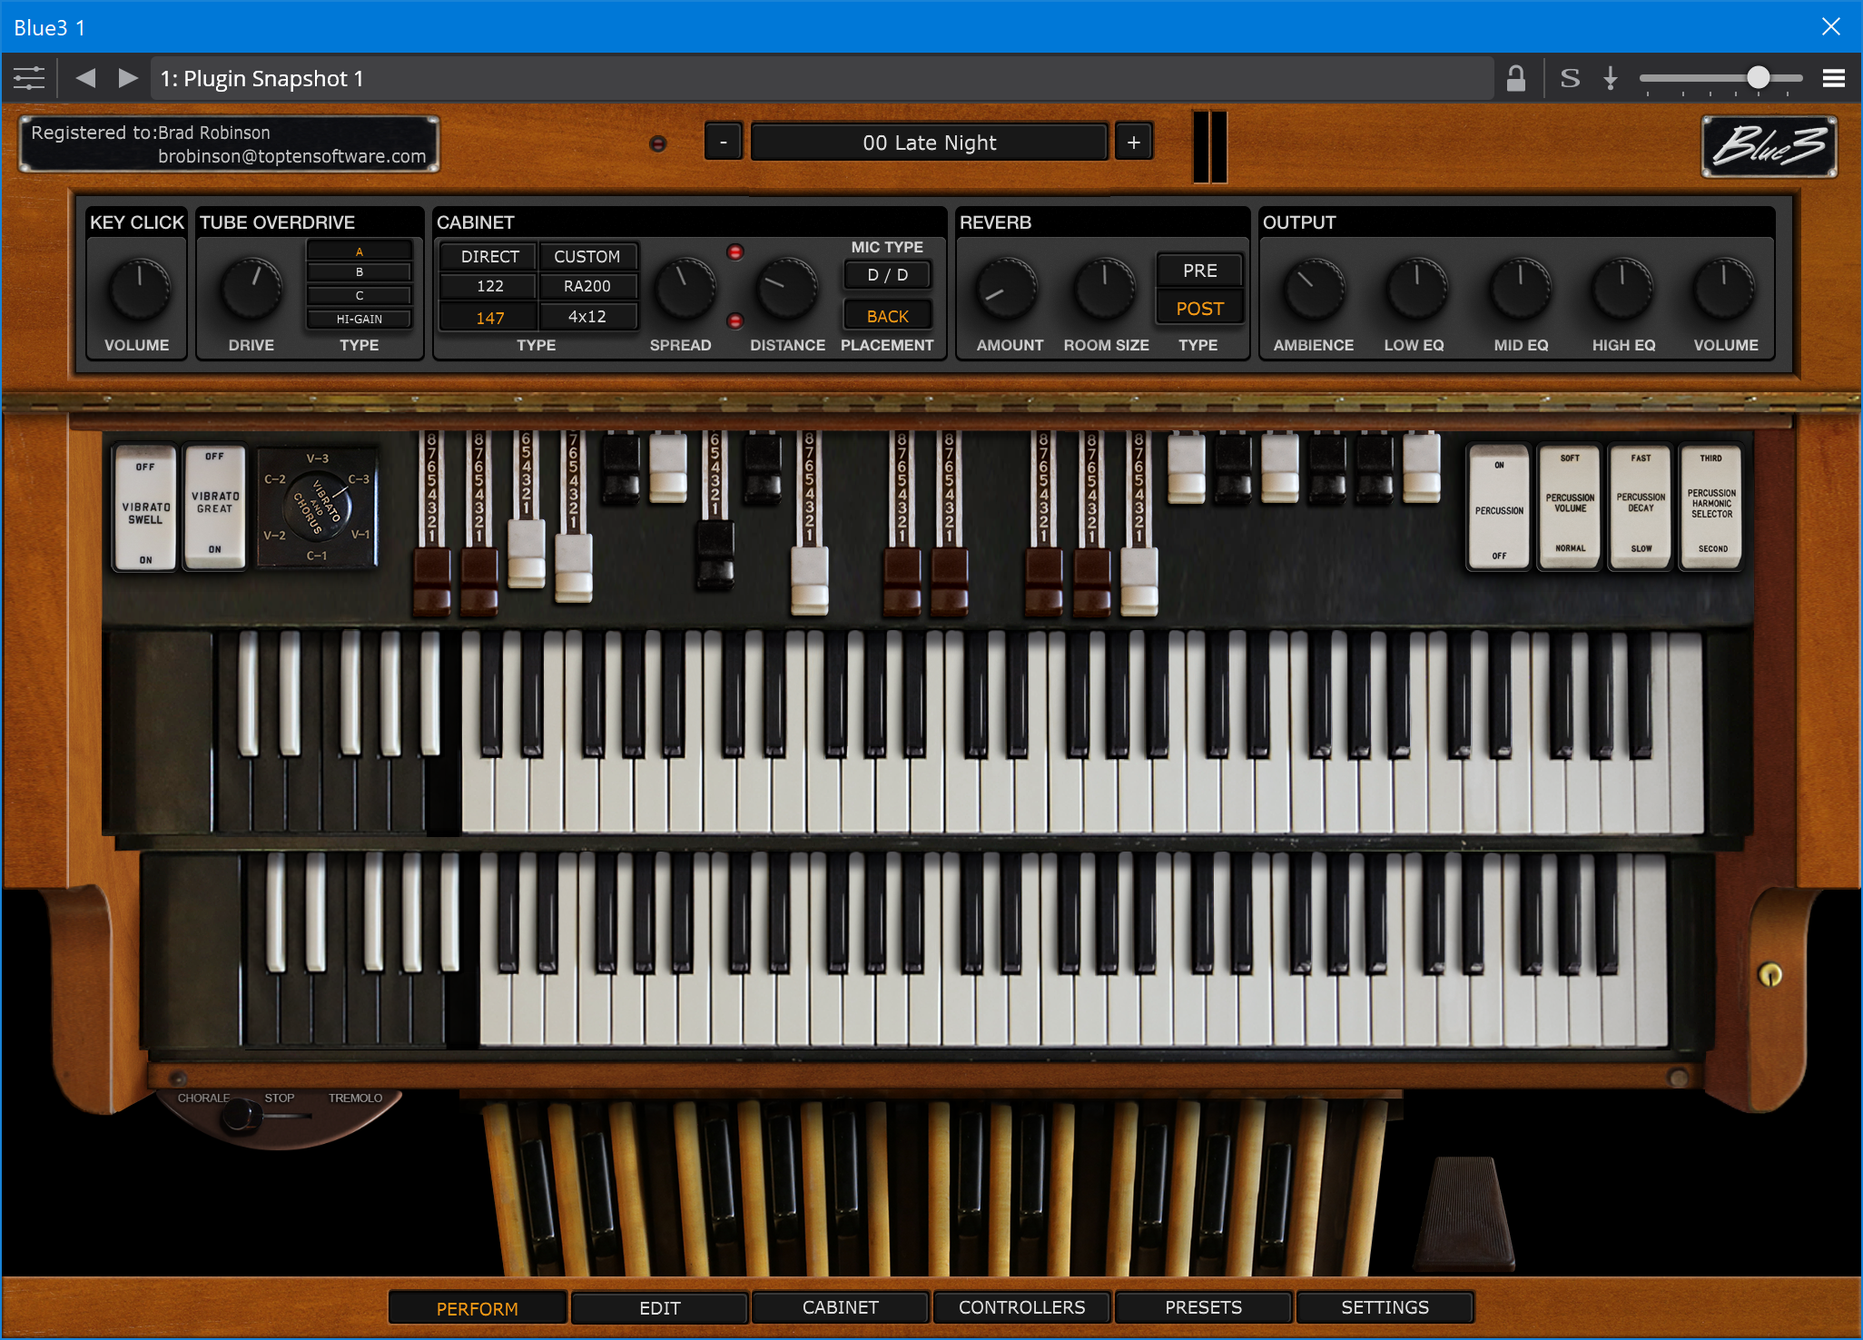1863x1340 pixels.
Task: Step to next preset with plus button
Action: coord(1133,143)
